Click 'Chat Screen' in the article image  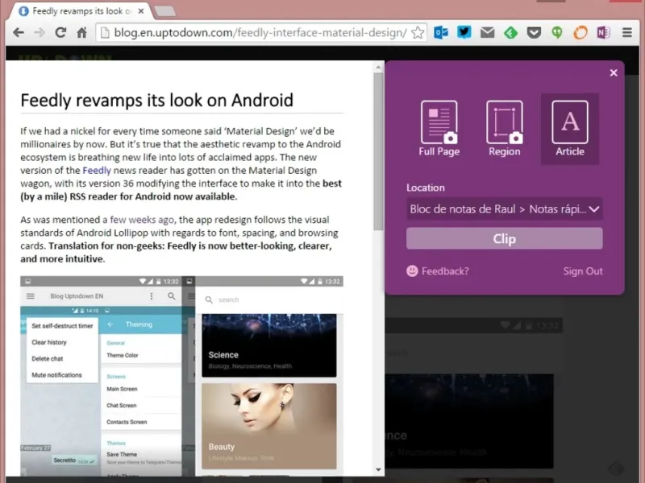[x=122, y=406]
